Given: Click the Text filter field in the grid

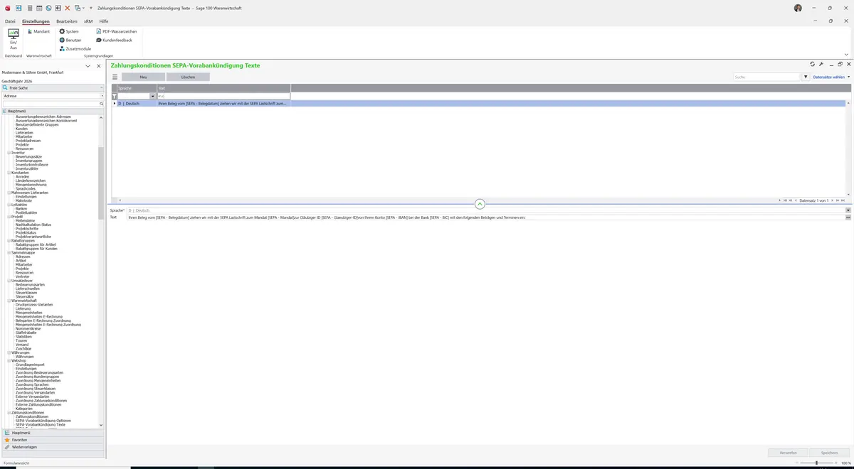Looking at the screenshot, I should click(x=223, y=96).
